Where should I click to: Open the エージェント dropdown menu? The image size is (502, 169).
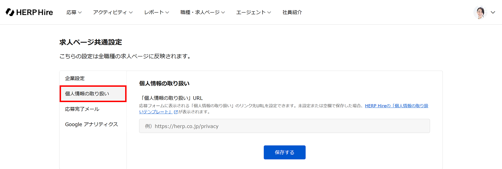pos(253,12)
